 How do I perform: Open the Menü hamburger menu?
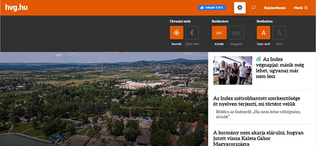[x=301, y=8]
